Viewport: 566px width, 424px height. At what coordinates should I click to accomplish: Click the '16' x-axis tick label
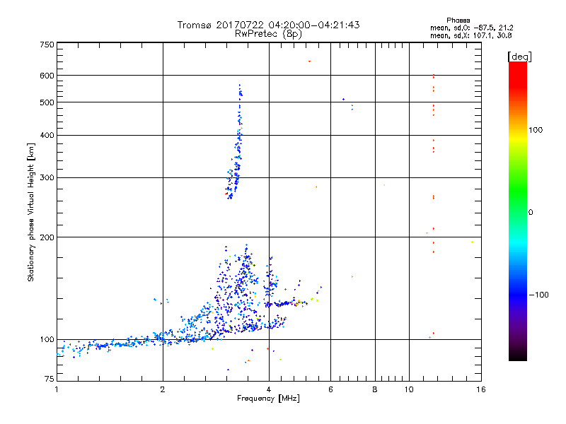click(481, 389)
